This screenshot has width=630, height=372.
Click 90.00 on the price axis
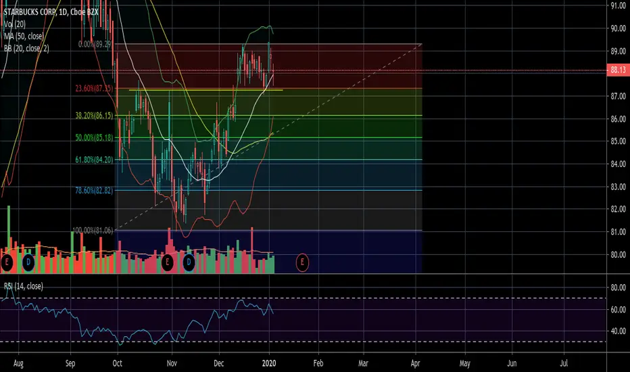618,28
